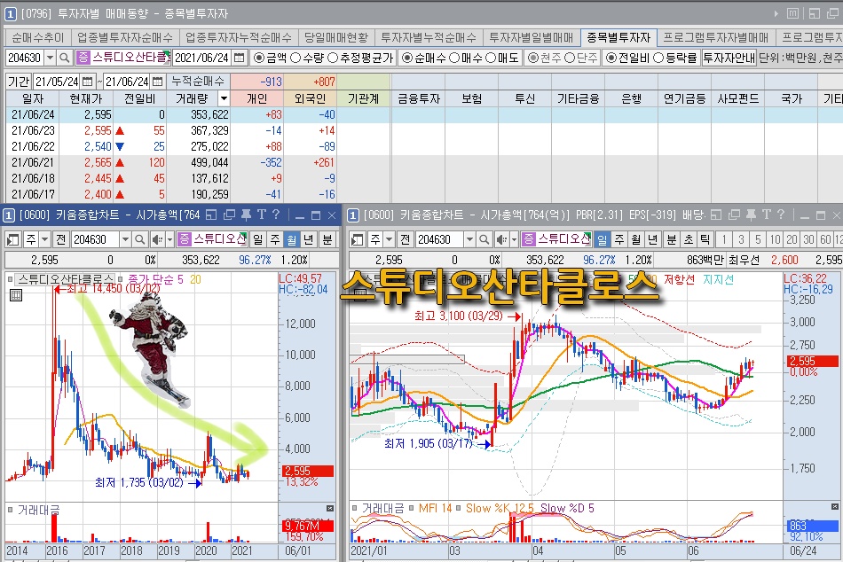The width and height of the screenshot is (843, 562).
Task: Search stock in the right chart window
Action: 484,239
